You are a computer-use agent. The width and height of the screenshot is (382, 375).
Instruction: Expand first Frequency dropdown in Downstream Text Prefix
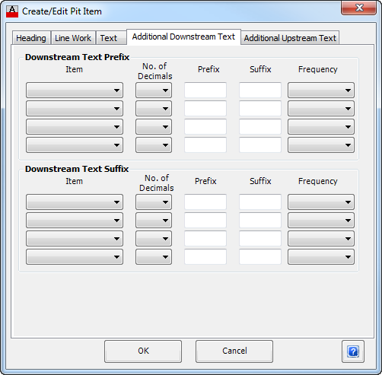pyautogui.click(x=321, y=90)
